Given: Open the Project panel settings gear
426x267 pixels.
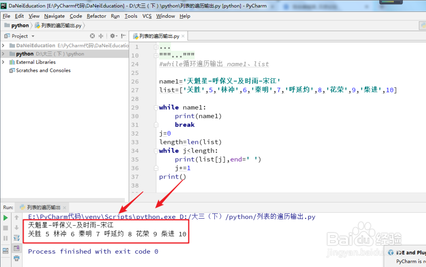Looking at the screenshot, I should (x=112, y=36).
